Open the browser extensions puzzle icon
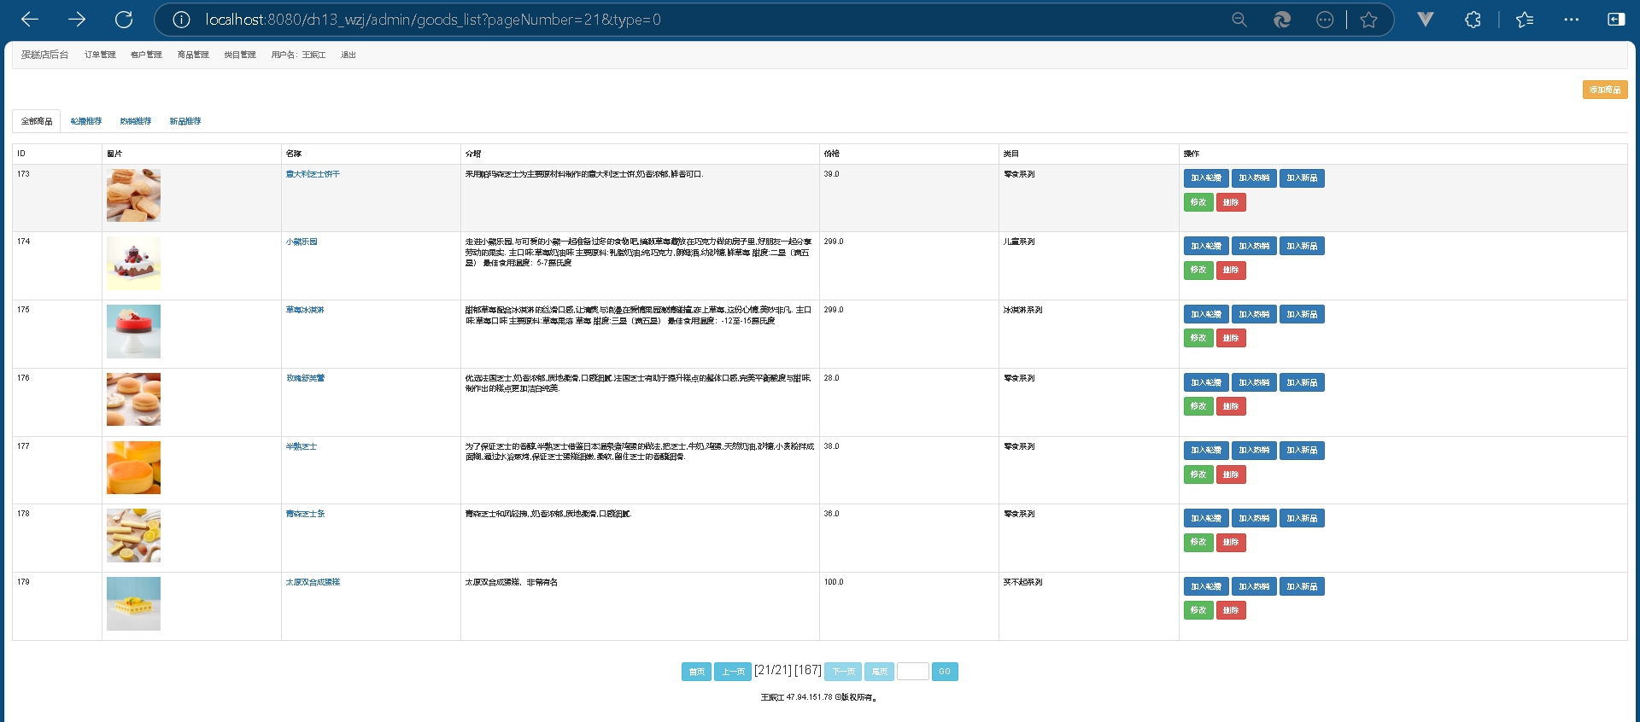Screen dimensions: 1640x722 (1473, 20)
